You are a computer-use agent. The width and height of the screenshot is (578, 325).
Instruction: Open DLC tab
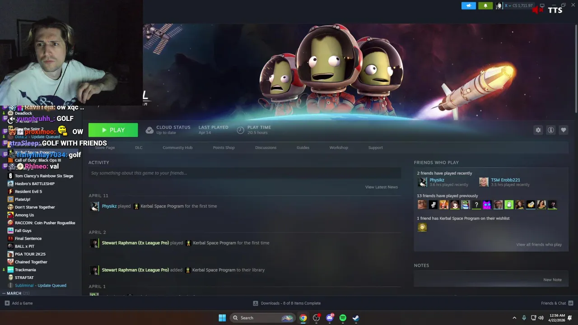[x=139, y=148]
